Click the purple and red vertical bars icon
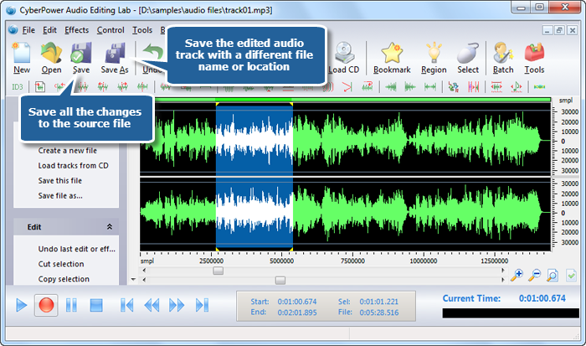This screenshot has width=586, height=346. coord(474,87)
